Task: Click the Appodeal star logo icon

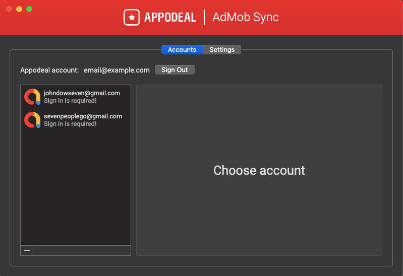Action: pos(132,17)
